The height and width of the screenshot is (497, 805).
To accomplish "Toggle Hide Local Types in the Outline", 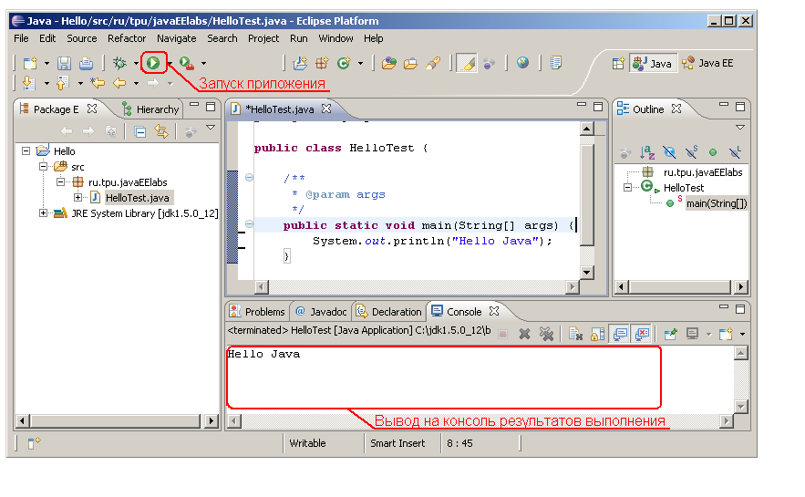I will click(735, 152).
